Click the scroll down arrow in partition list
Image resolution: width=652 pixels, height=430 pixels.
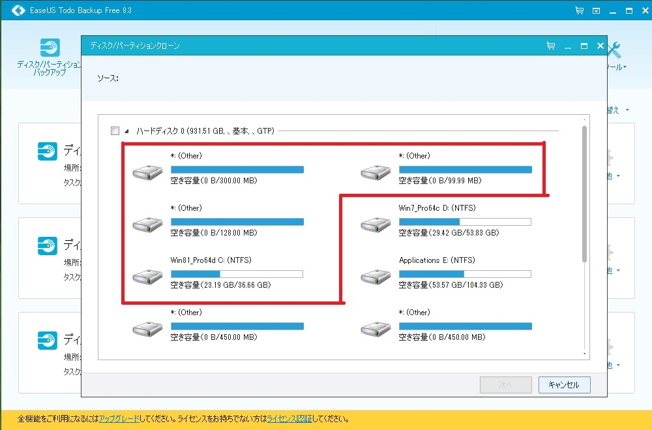click(584, 354)
